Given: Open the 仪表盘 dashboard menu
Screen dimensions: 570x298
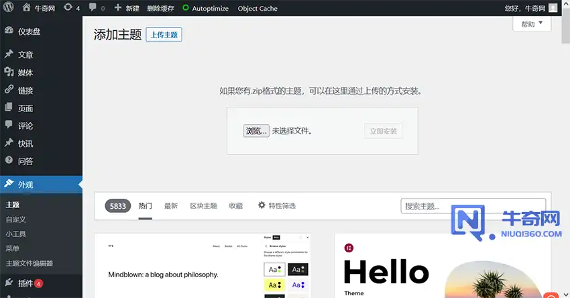Looking at the screenshot, I should click(x=30, y=32).
